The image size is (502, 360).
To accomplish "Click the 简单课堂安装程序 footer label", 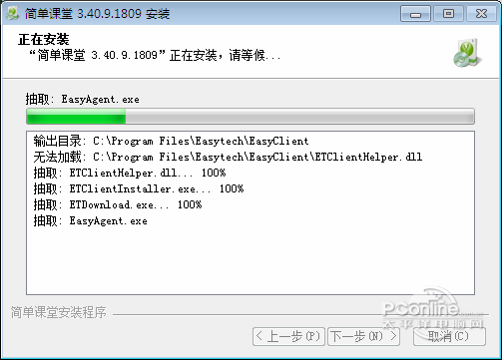I will pyautogui.click(x=59, y=312).
